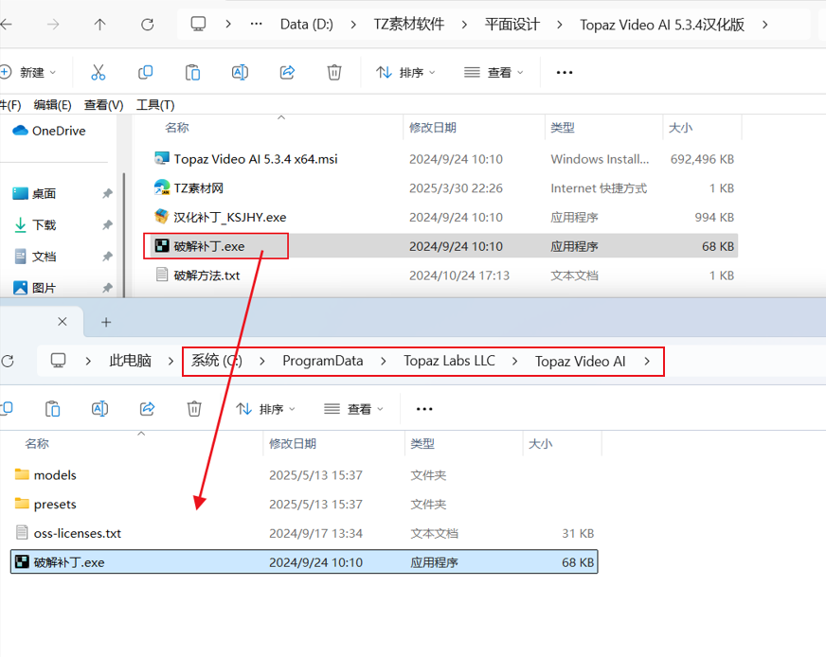Select 破解补丁.exe in top window
Viewport: 826px width, 657px height.
(443, 246)
